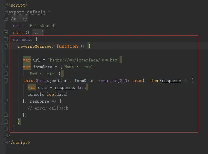Click the 'function' keyword
The image size is (208, 154).
[x=67, y=46]
